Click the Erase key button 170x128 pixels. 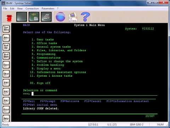click(x=6, y=65)
